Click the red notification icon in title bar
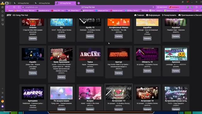Image resolution: width=202 pixels, height=114 pixels. tap(187, 2)
